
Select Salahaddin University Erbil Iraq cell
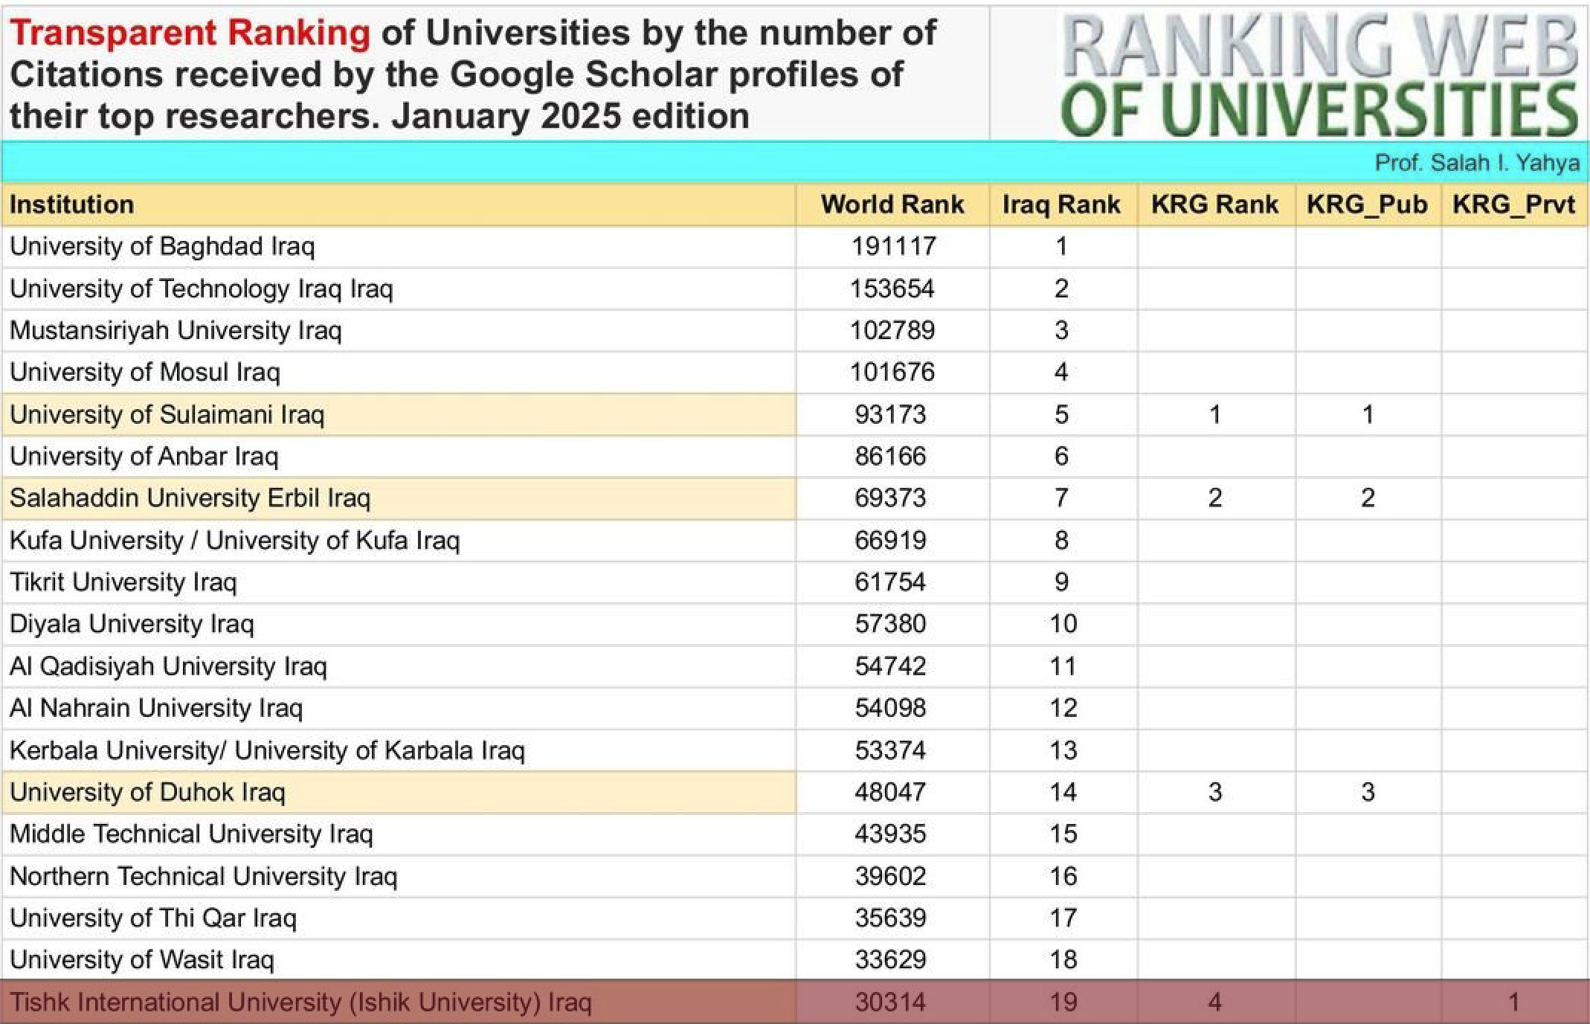click(190, 497)
